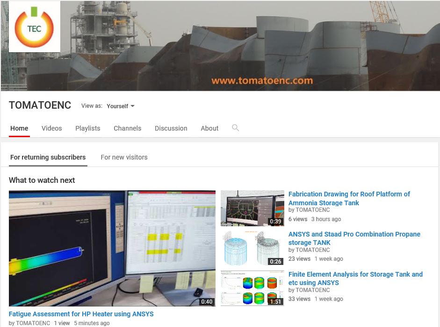Click 'by TOMATOENC' under Finite Element Analysis video

point(309,290)
